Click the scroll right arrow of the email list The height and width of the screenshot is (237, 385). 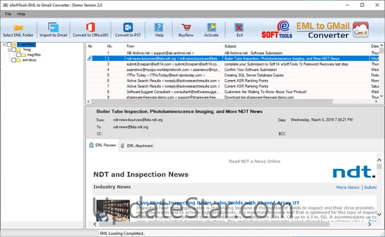click(376, 102)
